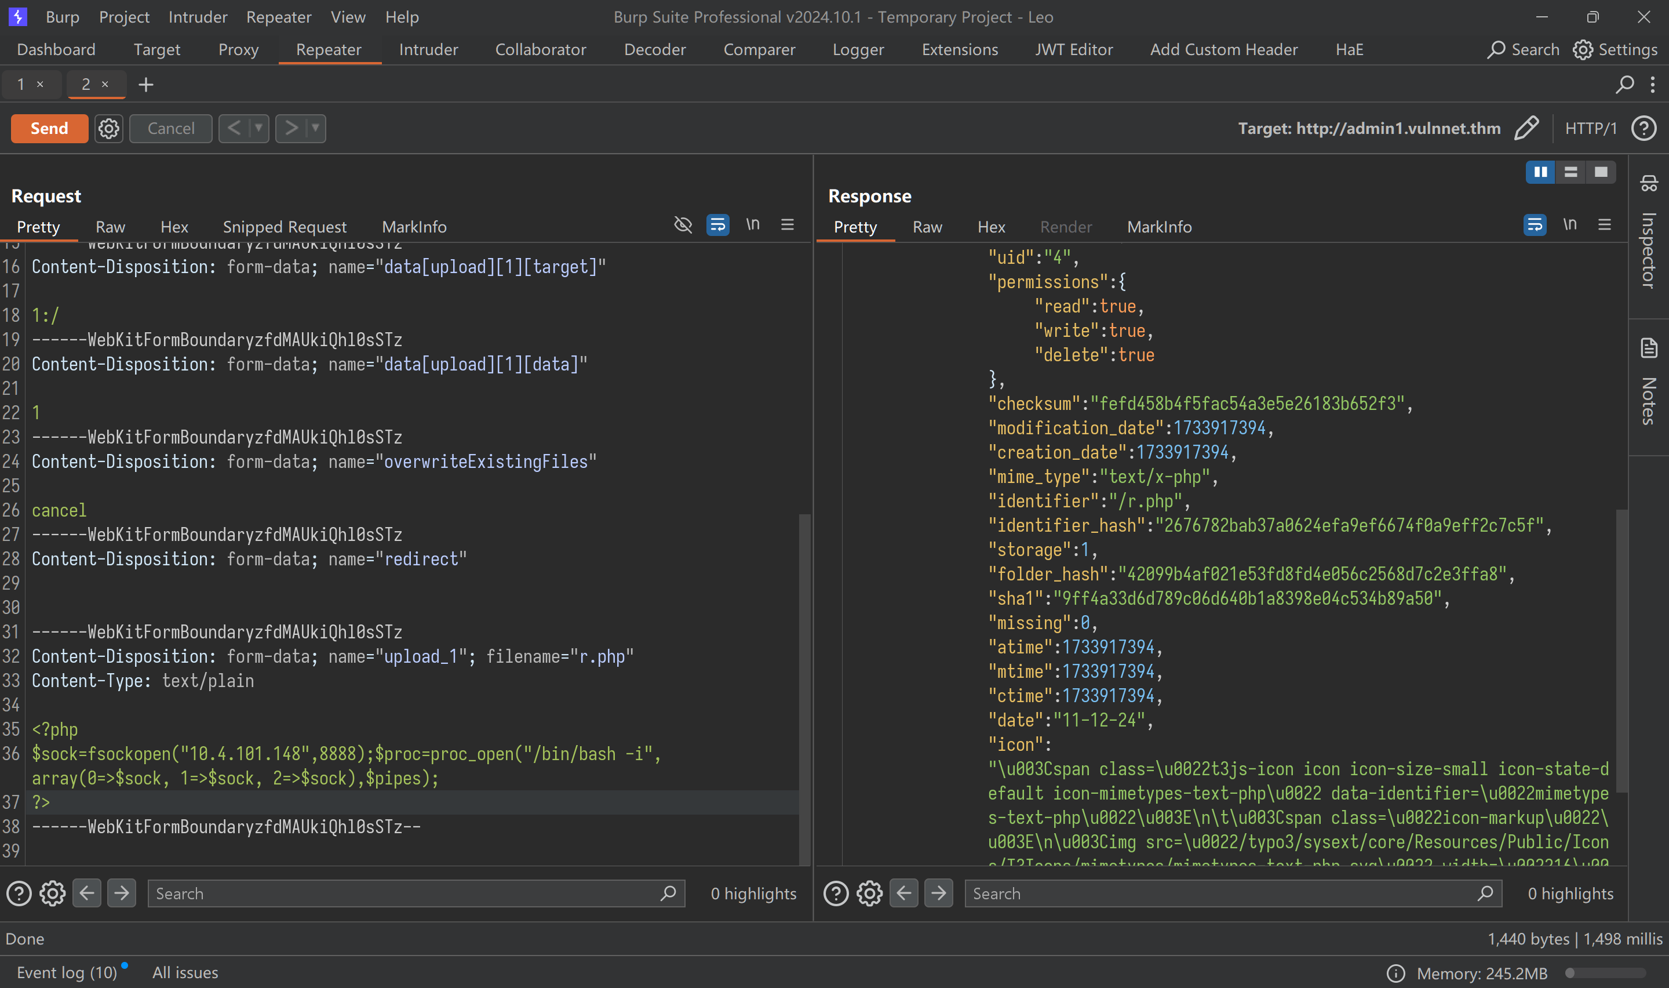Open Response MarkInfo tab
This screenshot has height=988, width=1669.
[x=1160, y=227]
